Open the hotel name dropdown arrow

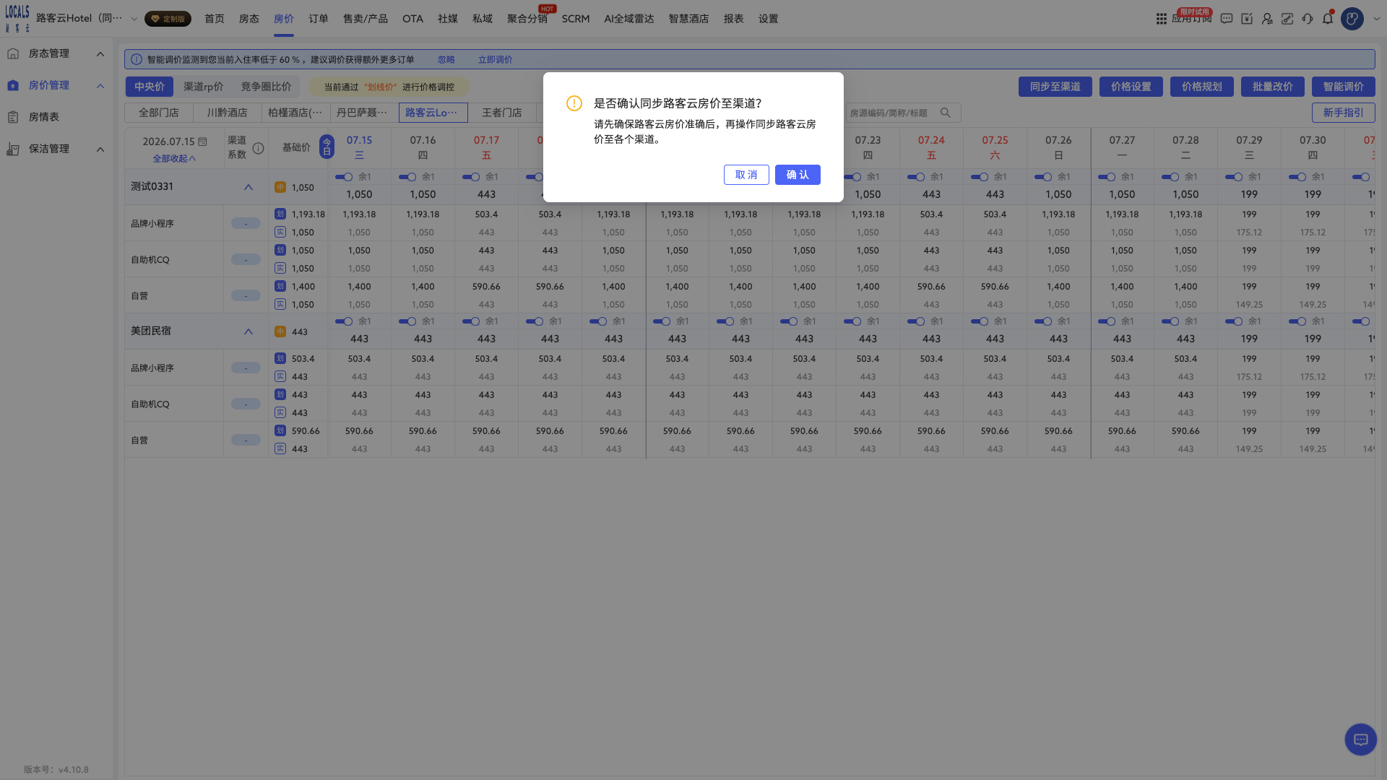tap(134, 19)
